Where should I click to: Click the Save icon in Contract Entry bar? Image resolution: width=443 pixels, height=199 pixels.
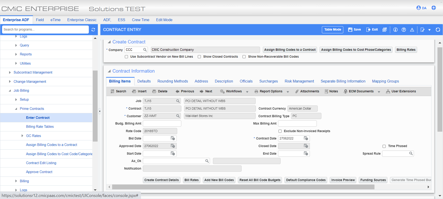click(x=355, y=30)
